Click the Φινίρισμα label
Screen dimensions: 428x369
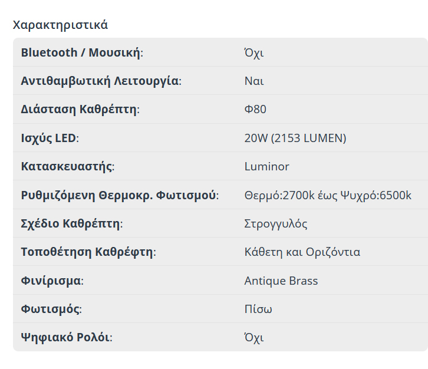click(x=52, y=281)
